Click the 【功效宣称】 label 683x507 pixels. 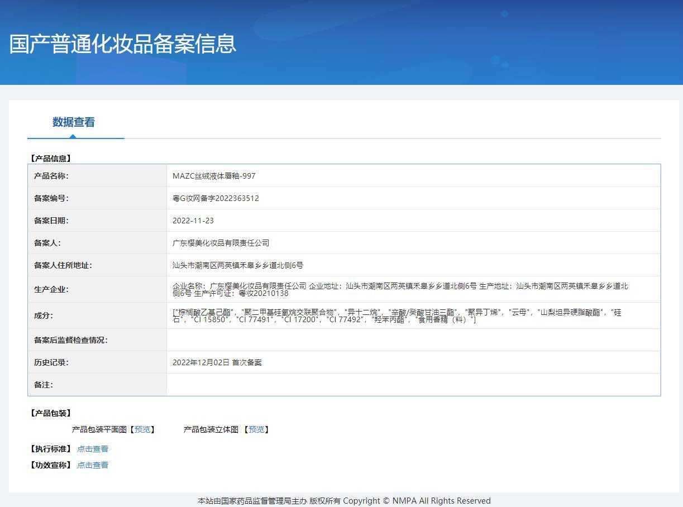[50, 465]
